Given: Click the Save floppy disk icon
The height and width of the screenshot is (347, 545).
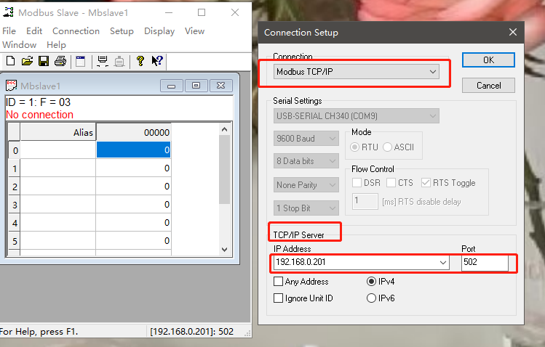Looking at the screenshot, I should tap(44, 61).
